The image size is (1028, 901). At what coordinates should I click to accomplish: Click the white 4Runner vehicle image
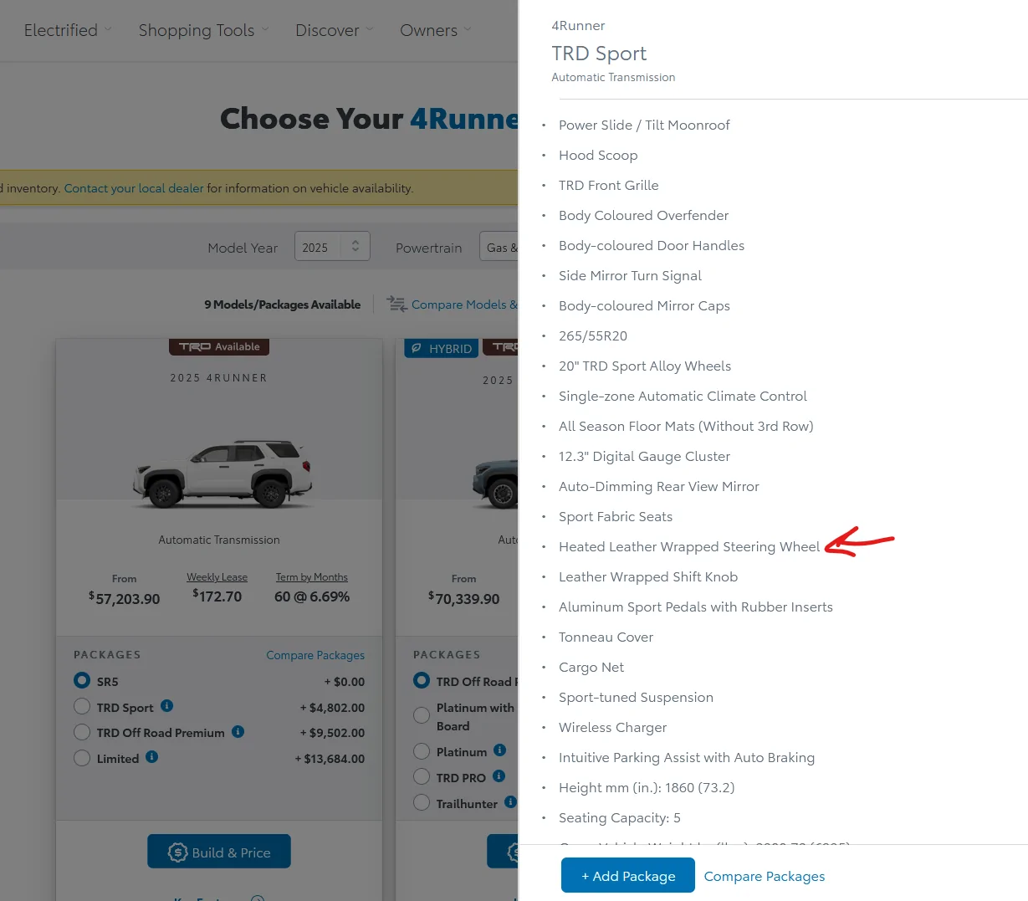(222, 474)
